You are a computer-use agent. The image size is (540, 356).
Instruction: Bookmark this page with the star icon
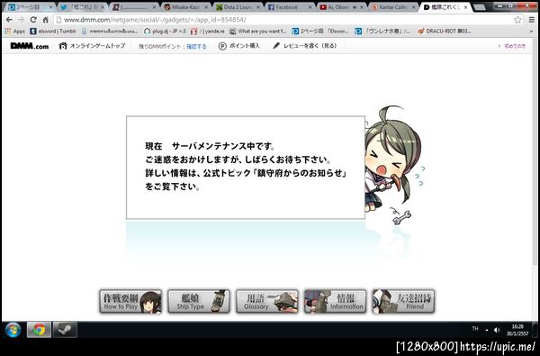click(518, 20)
